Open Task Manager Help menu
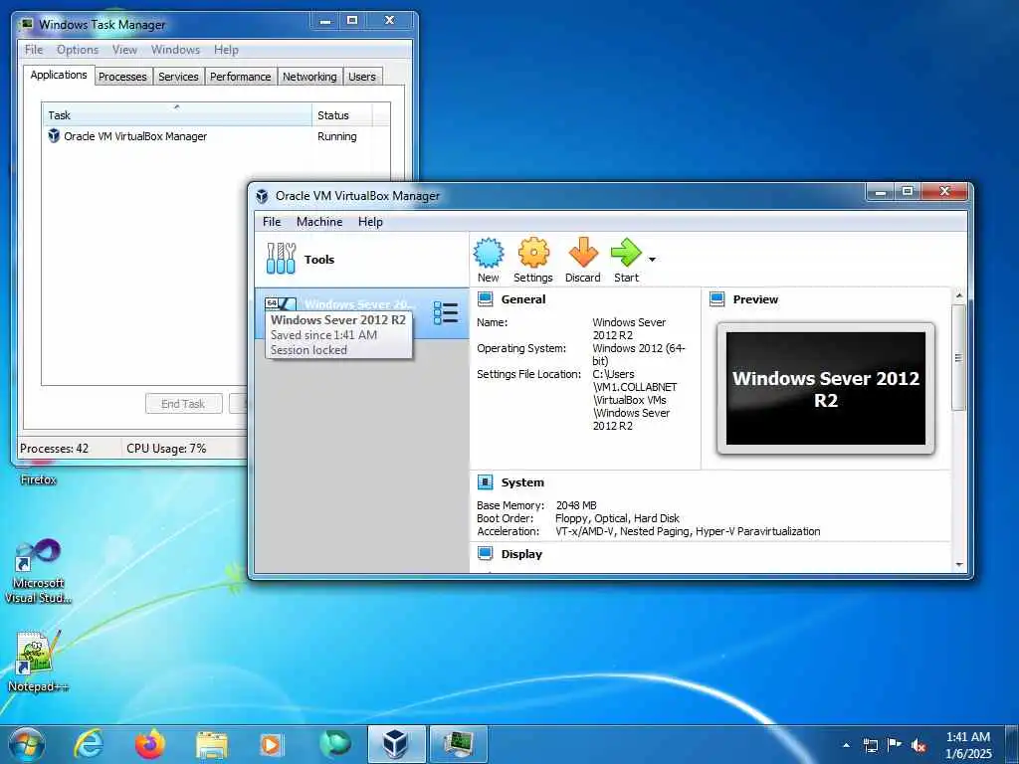 point(226,50)
